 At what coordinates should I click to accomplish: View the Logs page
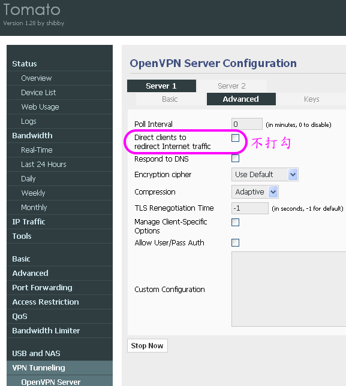pyautogui.click(x=60, y=121)
